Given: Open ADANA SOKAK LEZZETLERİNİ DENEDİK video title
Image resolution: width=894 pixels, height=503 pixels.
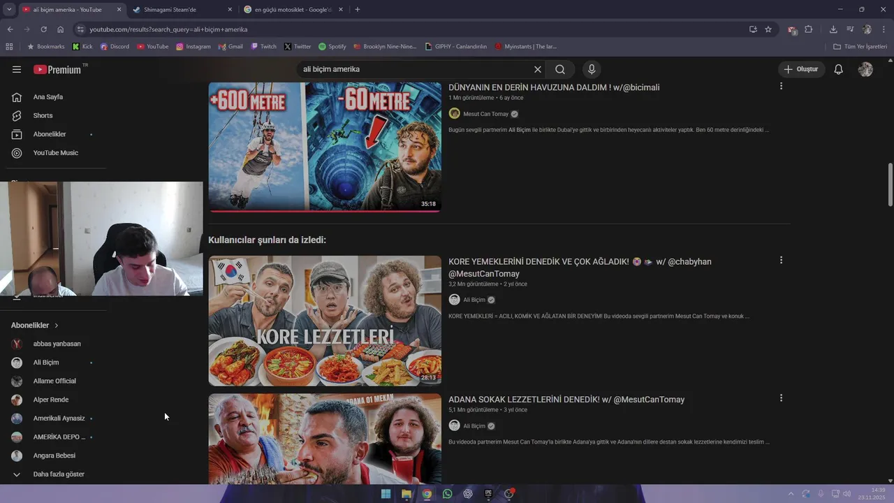Looking at the screenshot, I should (x=566, y=400).
